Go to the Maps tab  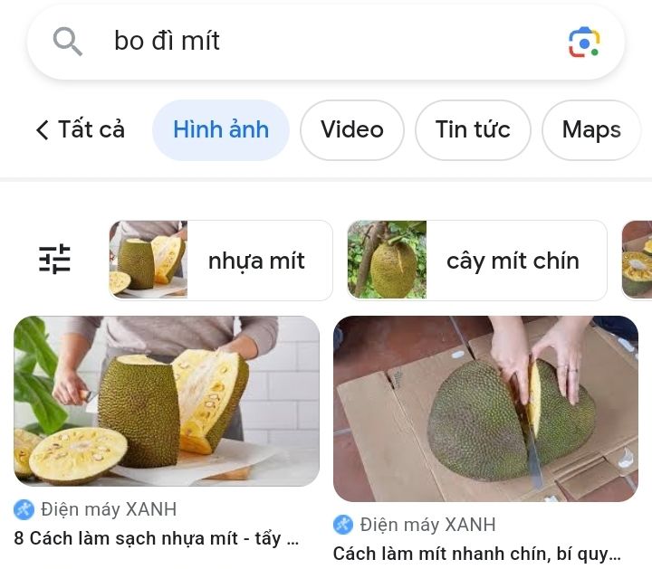tap(591, 130)
